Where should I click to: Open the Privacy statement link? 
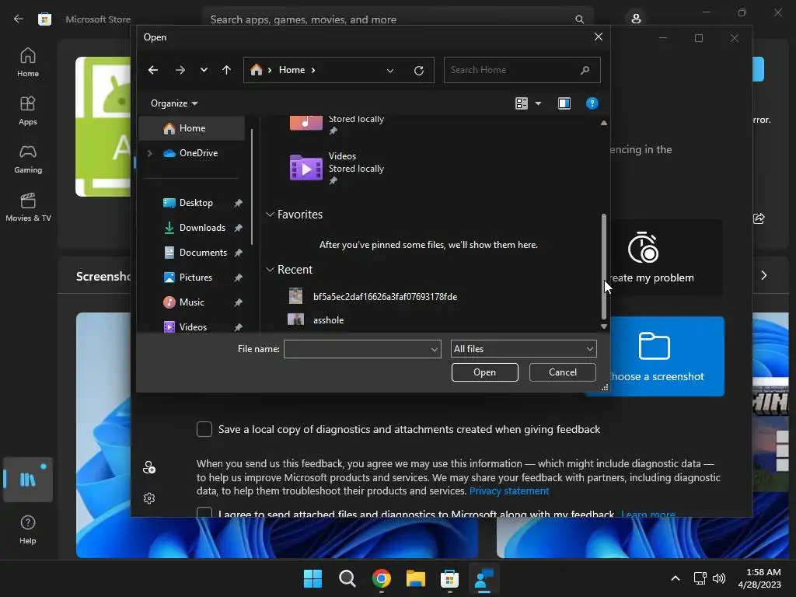click(509, 491)
